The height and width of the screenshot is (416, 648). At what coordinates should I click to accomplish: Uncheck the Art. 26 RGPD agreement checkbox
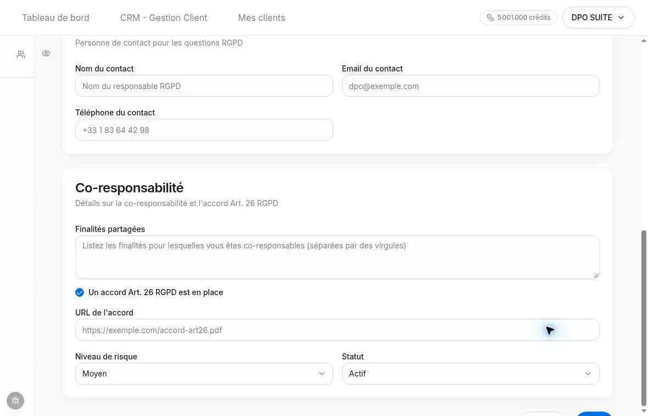point(80,292)
